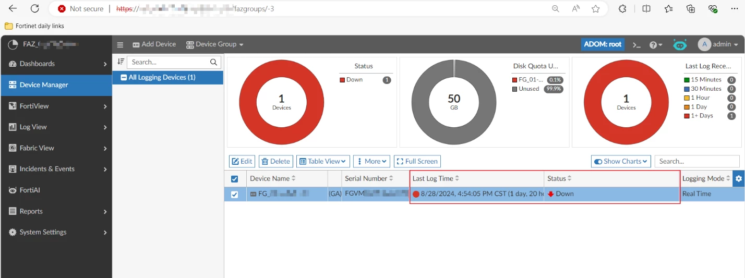Screen dimensions: 745x278
Task: Click ADOM: root button
Action: tap(603, 44)
